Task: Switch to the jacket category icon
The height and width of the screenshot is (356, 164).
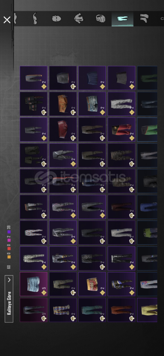Action: click(79, 18)
